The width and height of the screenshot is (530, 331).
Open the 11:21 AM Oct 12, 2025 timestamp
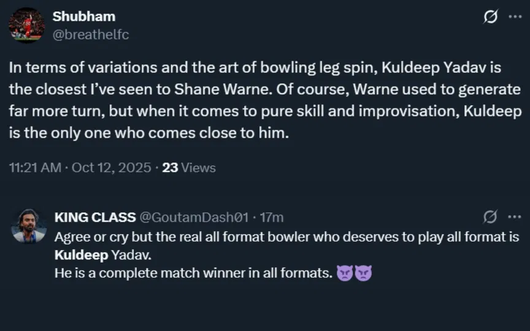point(80,167)
